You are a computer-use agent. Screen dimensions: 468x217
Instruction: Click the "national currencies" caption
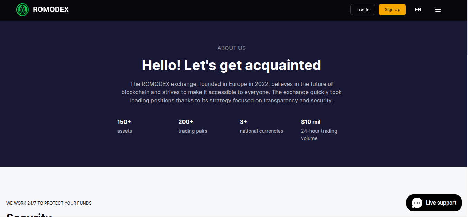[x=261, y=131]
